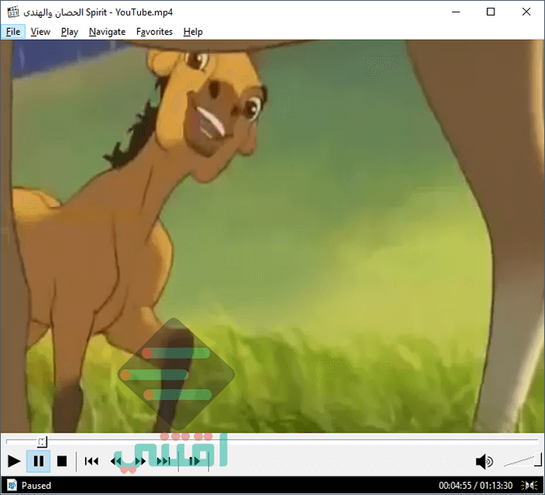Increase playback speed (fast-forward arrows)
545x495 pixels.
click(x=139, y=462)
